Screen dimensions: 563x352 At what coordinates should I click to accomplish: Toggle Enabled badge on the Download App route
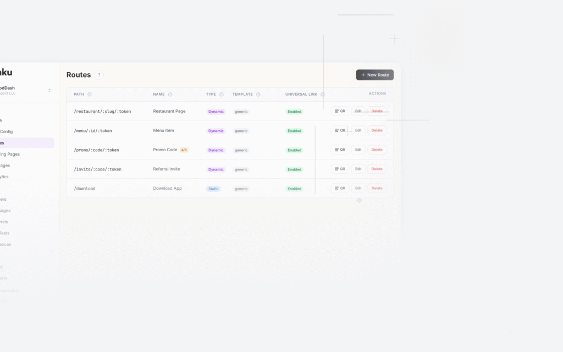(x=294, y=188)
